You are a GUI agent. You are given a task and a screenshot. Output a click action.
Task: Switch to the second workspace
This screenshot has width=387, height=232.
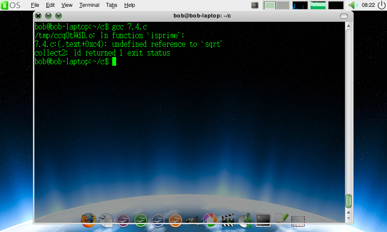coord(283,5)
